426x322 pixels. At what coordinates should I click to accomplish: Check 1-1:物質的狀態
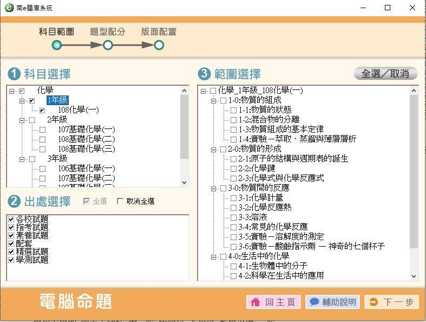coord(233,110)
